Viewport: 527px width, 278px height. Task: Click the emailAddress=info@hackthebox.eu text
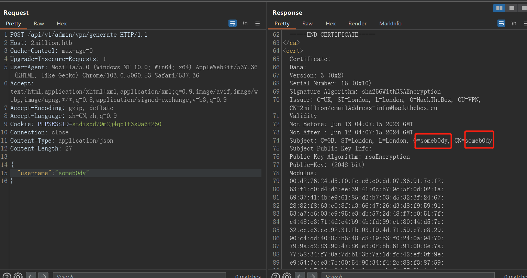[x=382, y=108]
